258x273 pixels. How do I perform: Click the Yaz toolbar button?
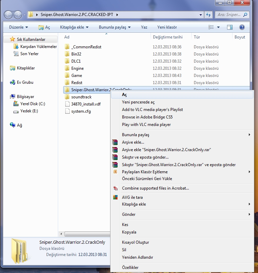click(144, 27)
